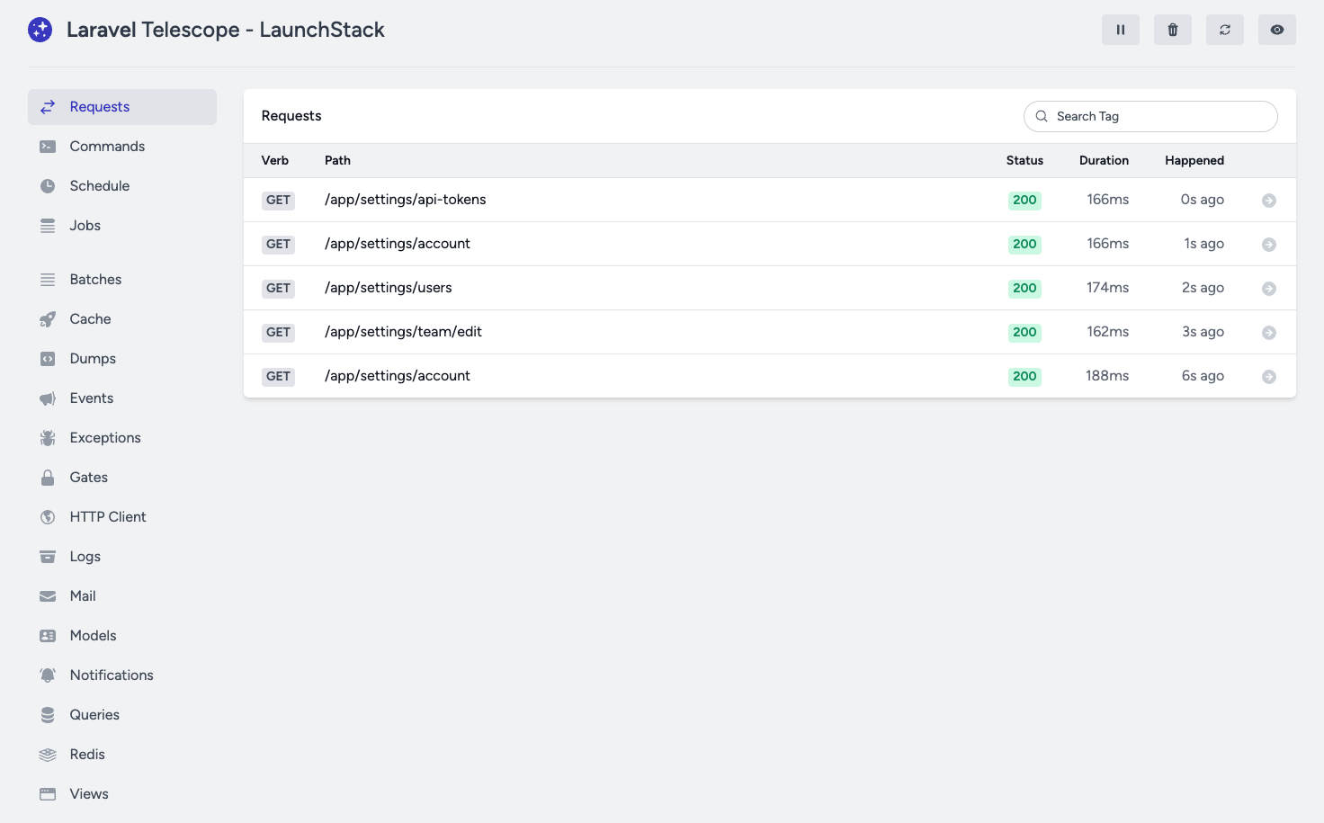View details arrow for /app/settings/api-tokens request
Image resolution: width=1324 pixels, height=823 pixels.
click(x=1268, y=201)
